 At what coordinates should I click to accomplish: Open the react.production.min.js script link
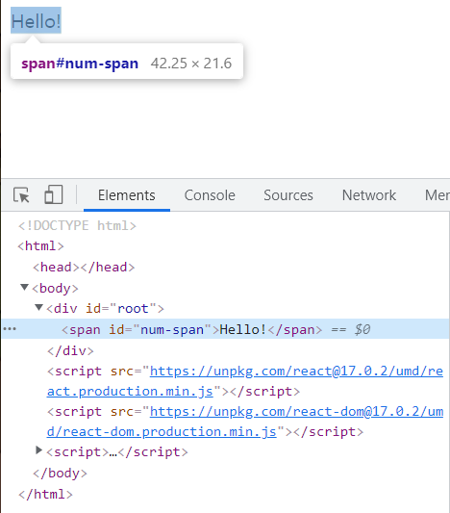click(x=245, y=381)
